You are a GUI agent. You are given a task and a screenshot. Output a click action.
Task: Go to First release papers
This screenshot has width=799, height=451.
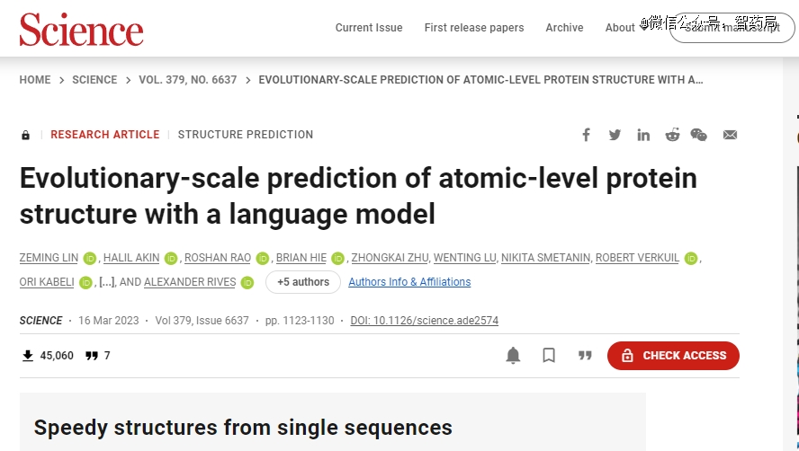tap(474, 28)
